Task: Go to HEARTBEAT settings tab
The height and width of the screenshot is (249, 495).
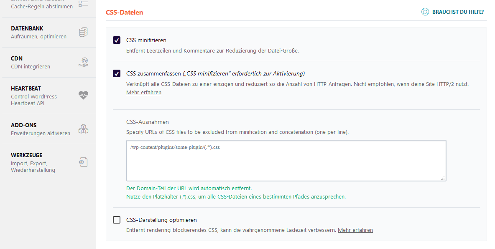Action: 49,96
